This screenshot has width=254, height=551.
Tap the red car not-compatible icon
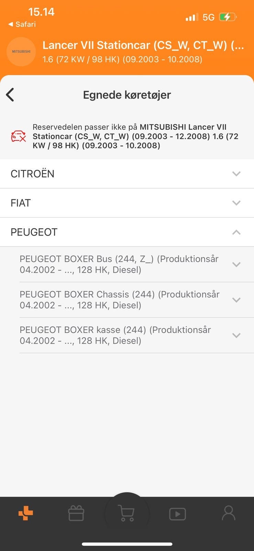[19, 136]
